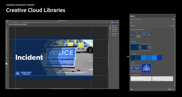Viewport: 182px width, 97px height.
Task: Click the foreground/background color swatches
Action: tap(7, 64)
